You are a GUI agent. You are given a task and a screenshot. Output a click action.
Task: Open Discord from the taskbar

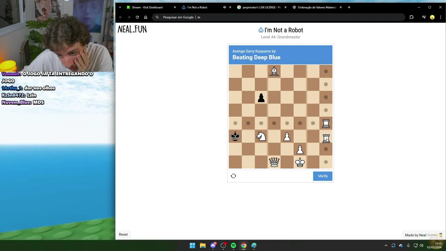coord(213,245)
